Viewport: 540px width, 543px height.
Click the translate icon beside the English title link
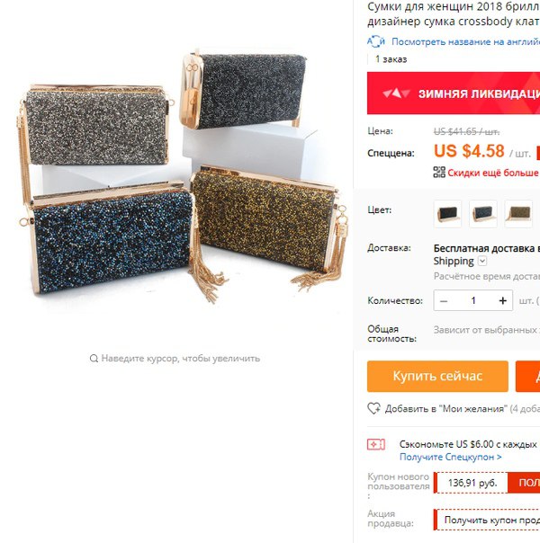[375, 41]
